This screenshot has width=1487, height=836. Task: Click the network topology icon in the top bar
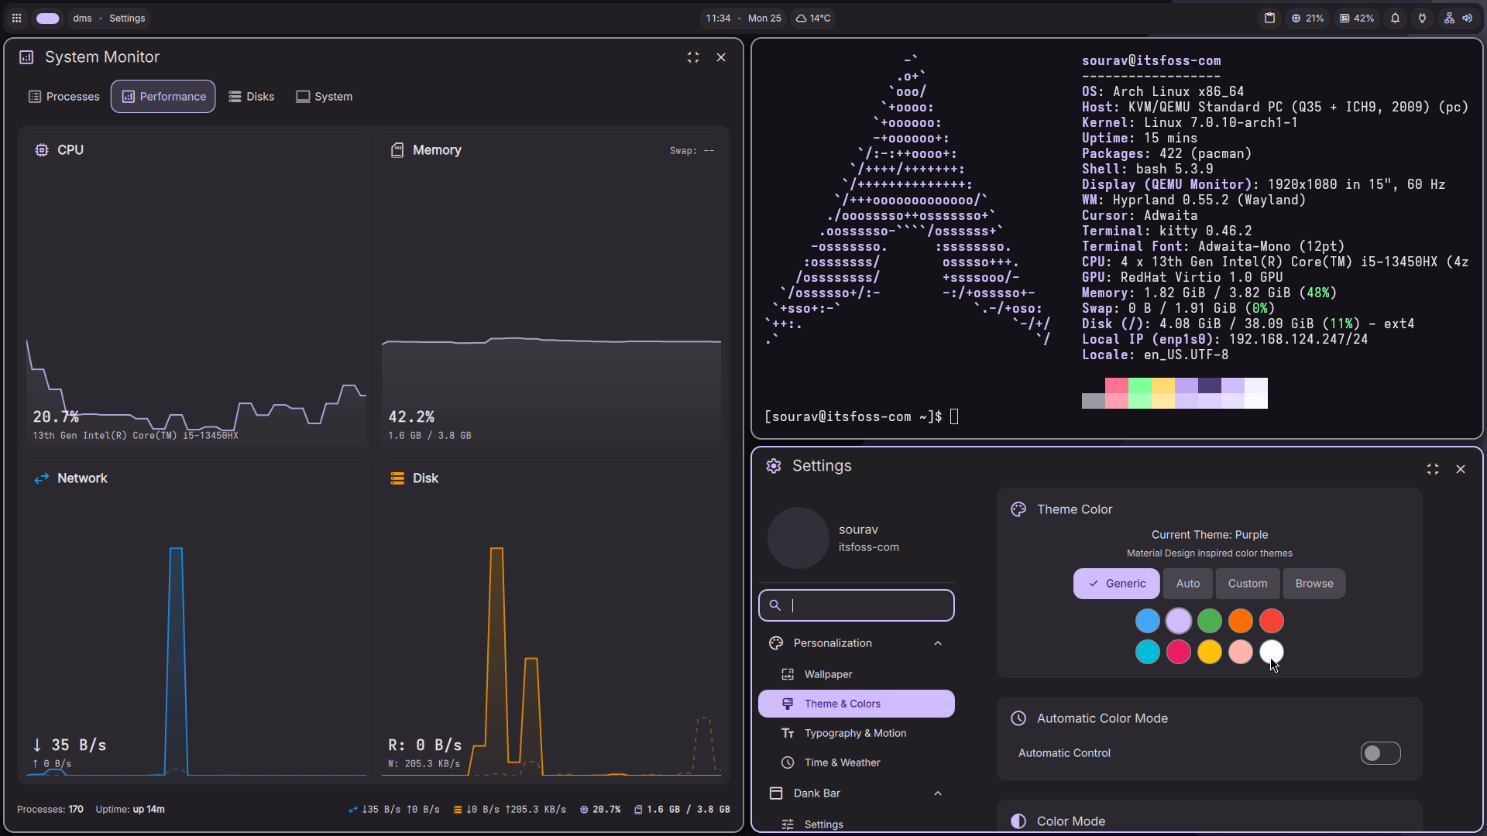1449,18
